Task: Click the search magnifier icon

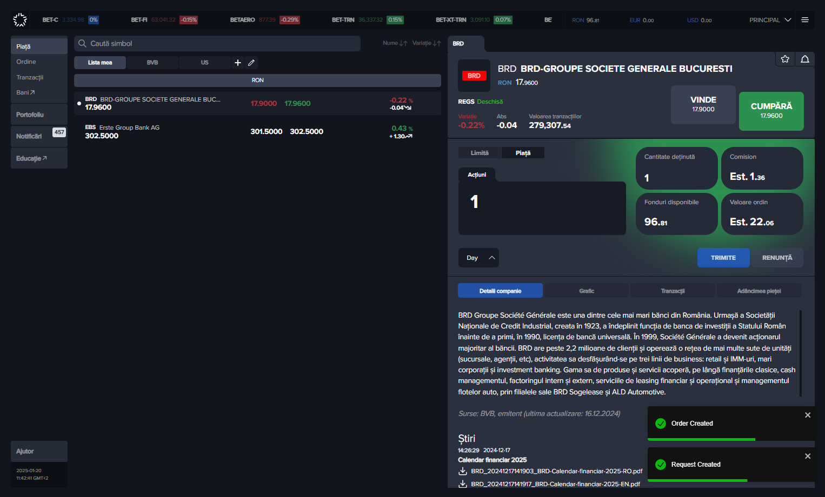Action: (82, 43)
